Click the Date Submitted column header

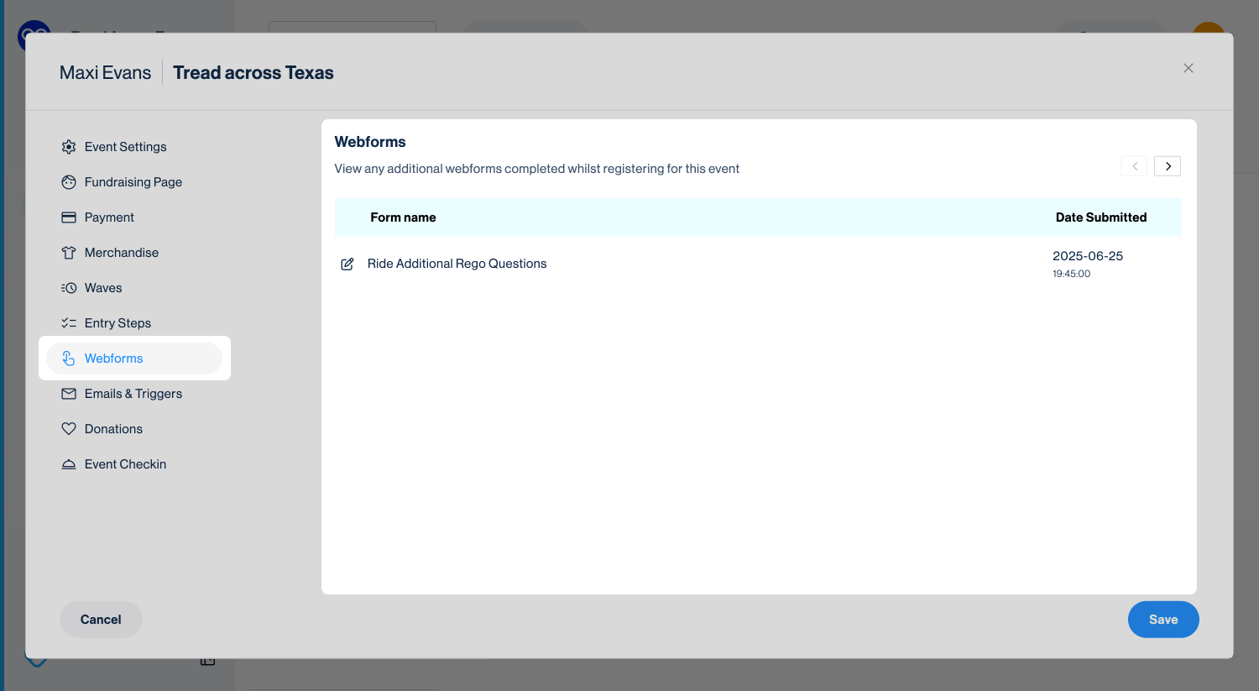tap(1100, 217)
